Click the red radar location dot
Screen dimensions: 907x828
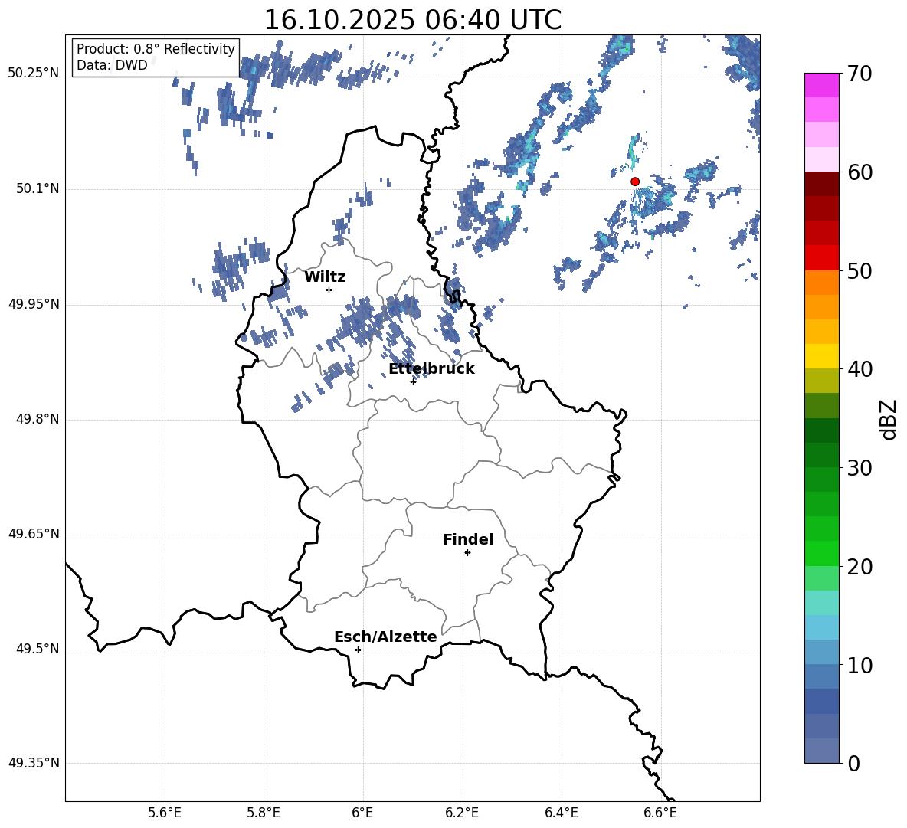635,182
